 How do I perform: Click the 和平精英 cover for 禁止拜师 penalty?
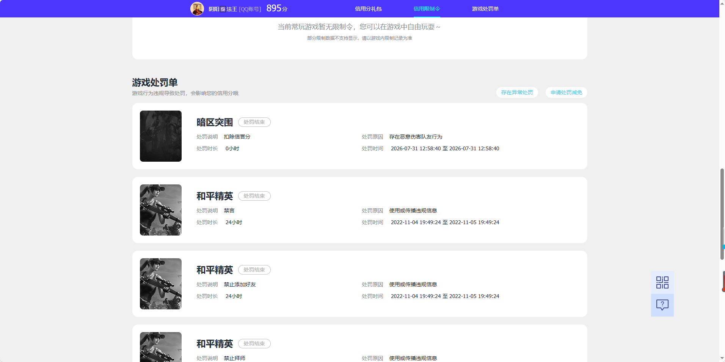161,347
